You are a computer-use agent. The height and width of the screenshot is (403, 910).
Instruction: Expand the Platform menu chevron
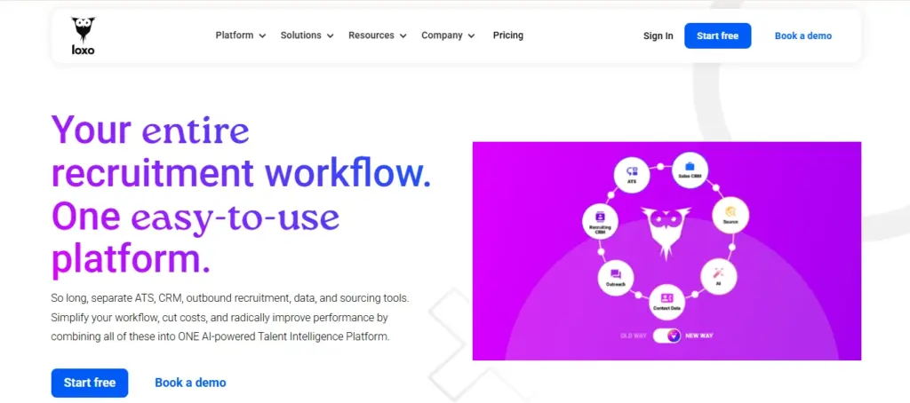tap(262, 36)
